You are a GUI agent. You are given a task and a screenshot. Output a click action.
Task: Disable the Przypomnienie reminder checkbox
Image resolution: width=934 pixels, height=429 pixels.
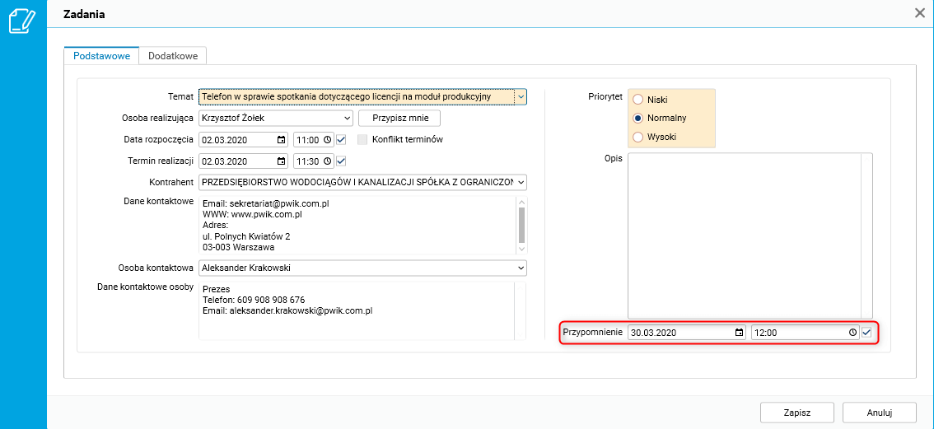[x=866, y=333]
